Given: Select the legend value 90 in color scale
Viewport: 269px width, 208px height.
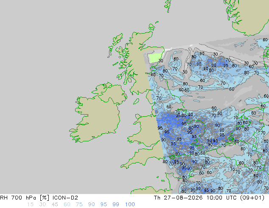Looking at the screenshot, I should [x=91, y=205].
